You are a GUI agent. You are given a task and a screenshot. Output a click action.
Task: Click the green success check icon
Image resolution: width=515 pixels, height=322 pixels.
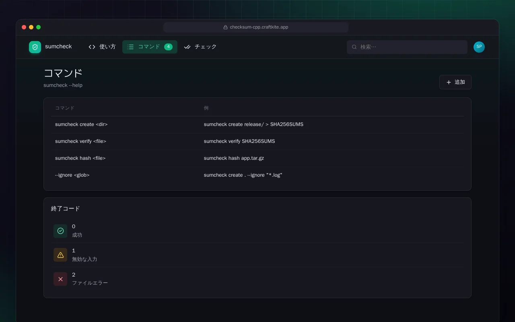pyautogui.click(x=60, y=231)
